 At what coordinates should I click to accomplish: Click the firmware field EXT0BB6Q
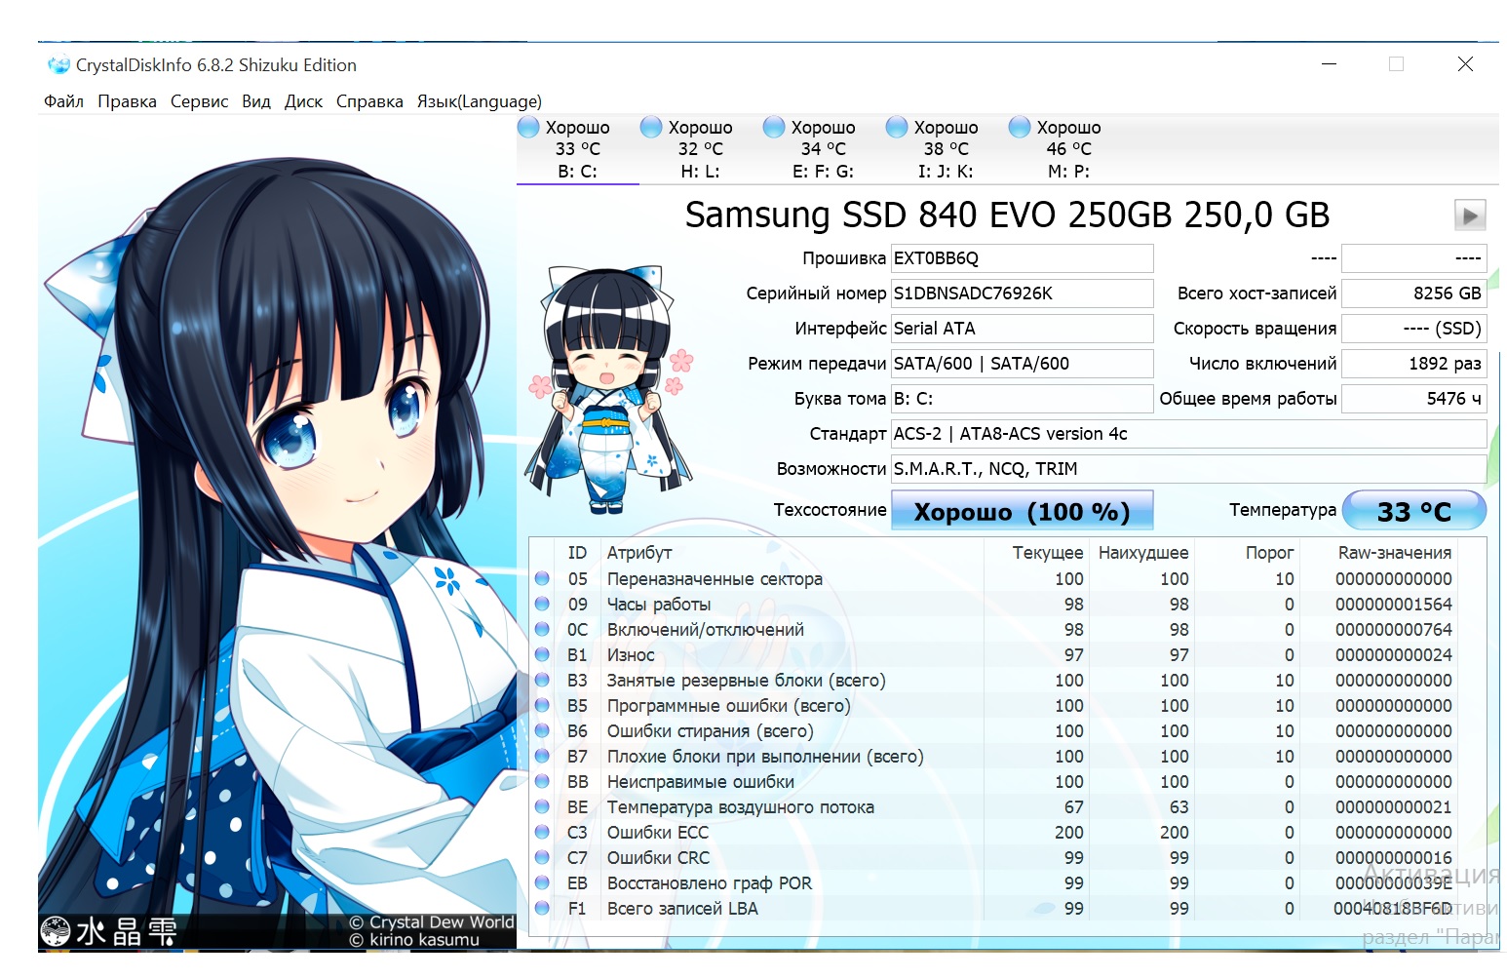(1022, 258)
